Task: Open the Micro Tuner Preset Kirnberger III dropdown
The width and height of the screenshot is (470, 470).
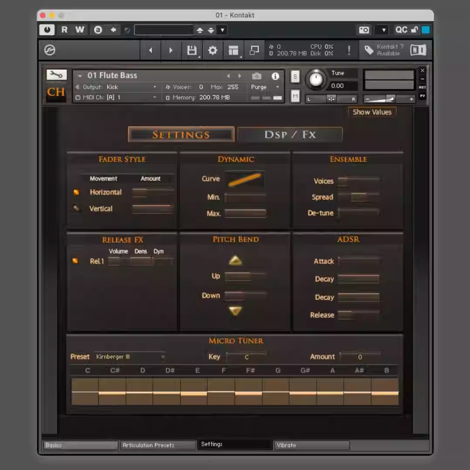Action: click(130, 357)
